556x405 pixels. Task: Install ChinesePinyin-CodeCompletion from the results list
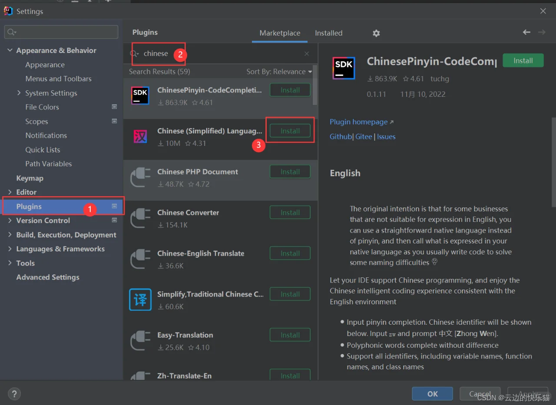click(x=290, y=90)
